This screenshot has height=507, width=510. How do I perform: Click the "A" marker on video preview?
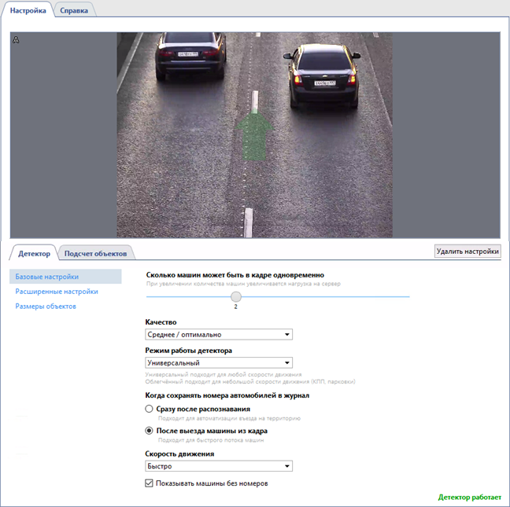[17, 39]
